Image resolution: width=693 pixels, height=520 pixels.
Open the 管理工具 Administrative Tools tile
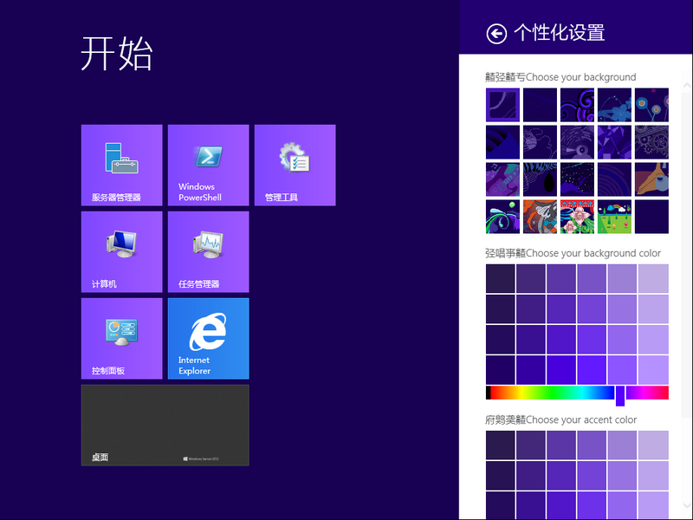295,165
